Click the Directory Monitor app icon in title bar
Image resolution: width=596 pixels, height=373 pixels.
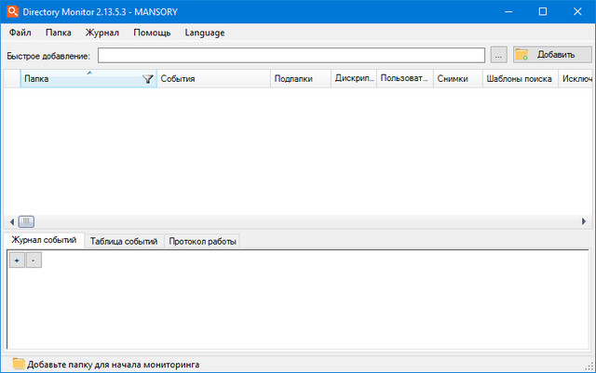(11, 11)
